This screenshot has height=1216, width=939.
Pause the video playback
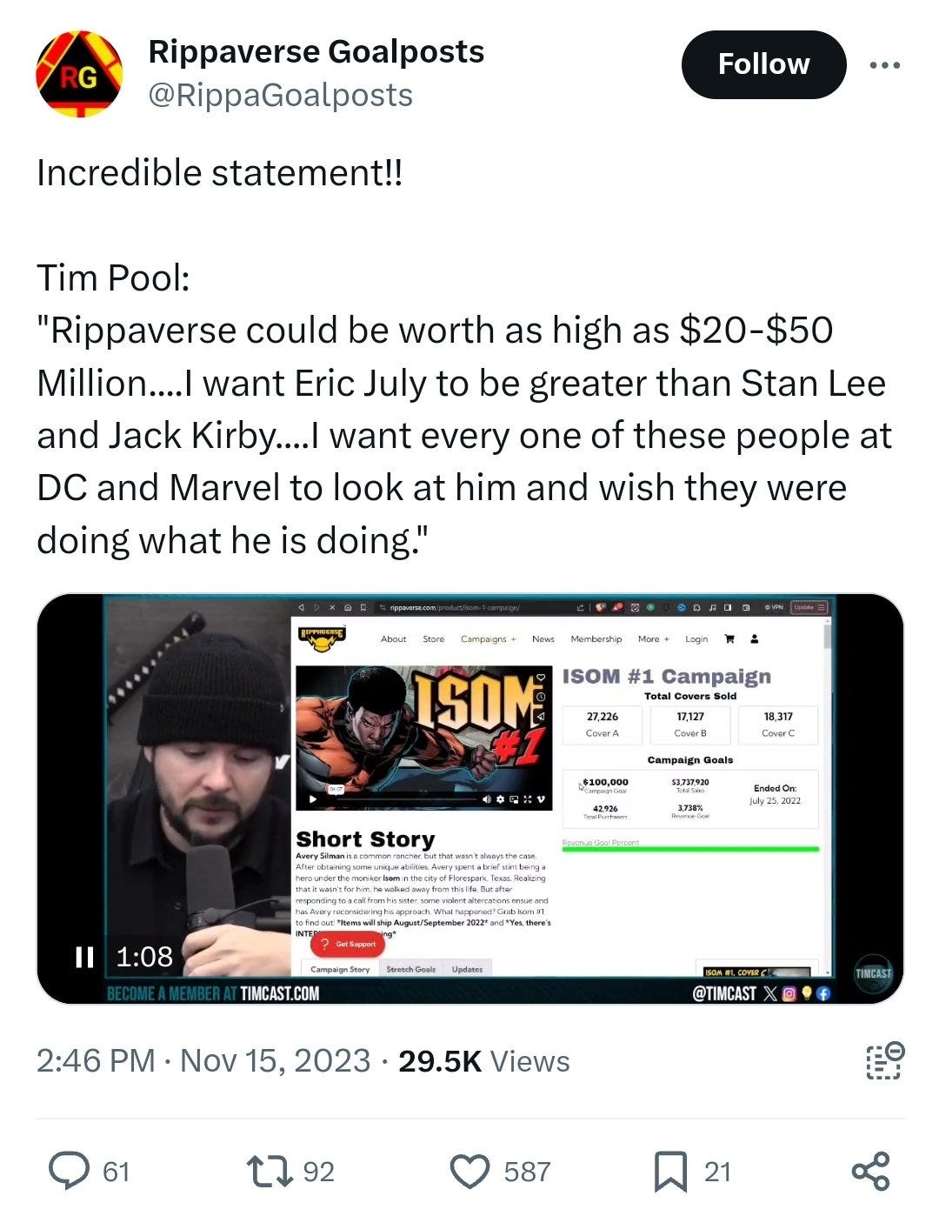[x=84, y=957]
